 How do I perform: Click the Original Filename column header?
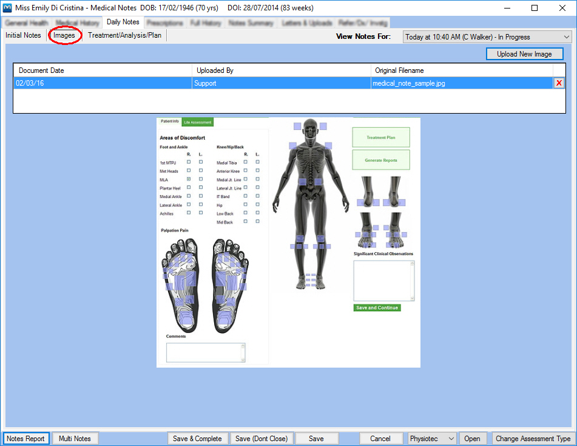(x=461, y=70)
